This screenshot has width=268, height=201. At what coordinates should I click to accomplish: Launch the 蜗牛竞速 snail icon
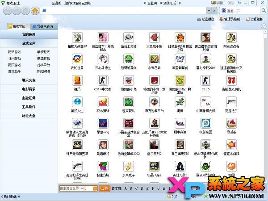click(180, 123)
